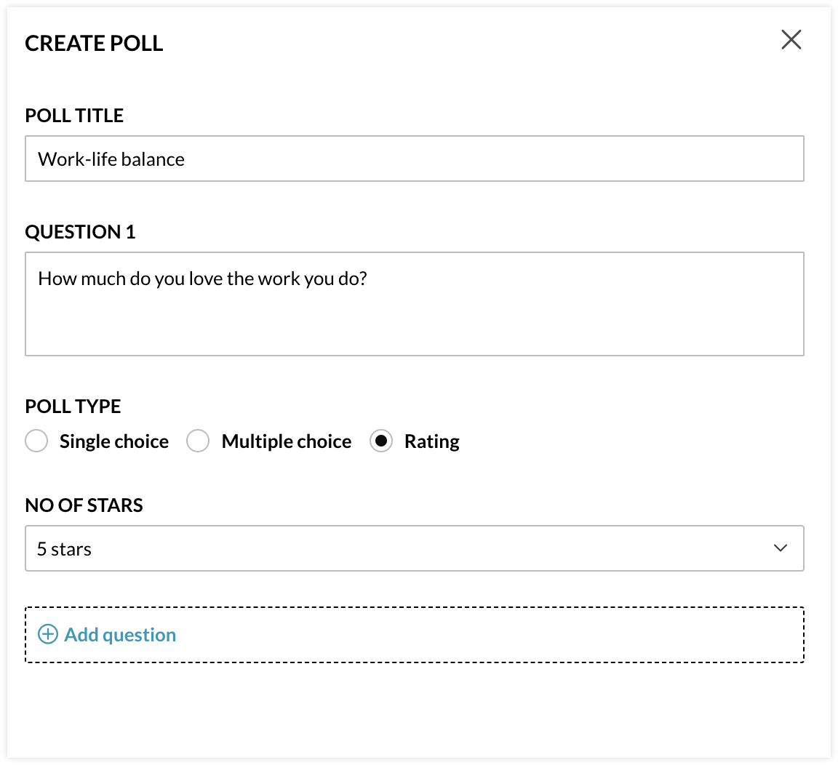Click the 'QUESTION 1' field label
The width and height of the screenshot is (838, 765).
tap(80, 232)
